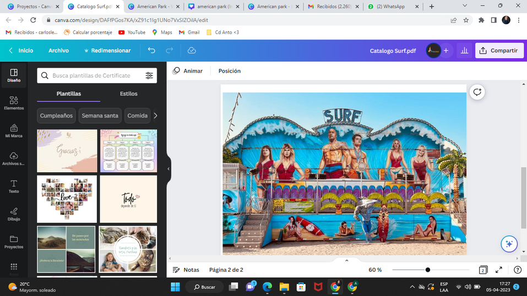Click the Posición button
The image size is (527, 296).
coord(230,71)
